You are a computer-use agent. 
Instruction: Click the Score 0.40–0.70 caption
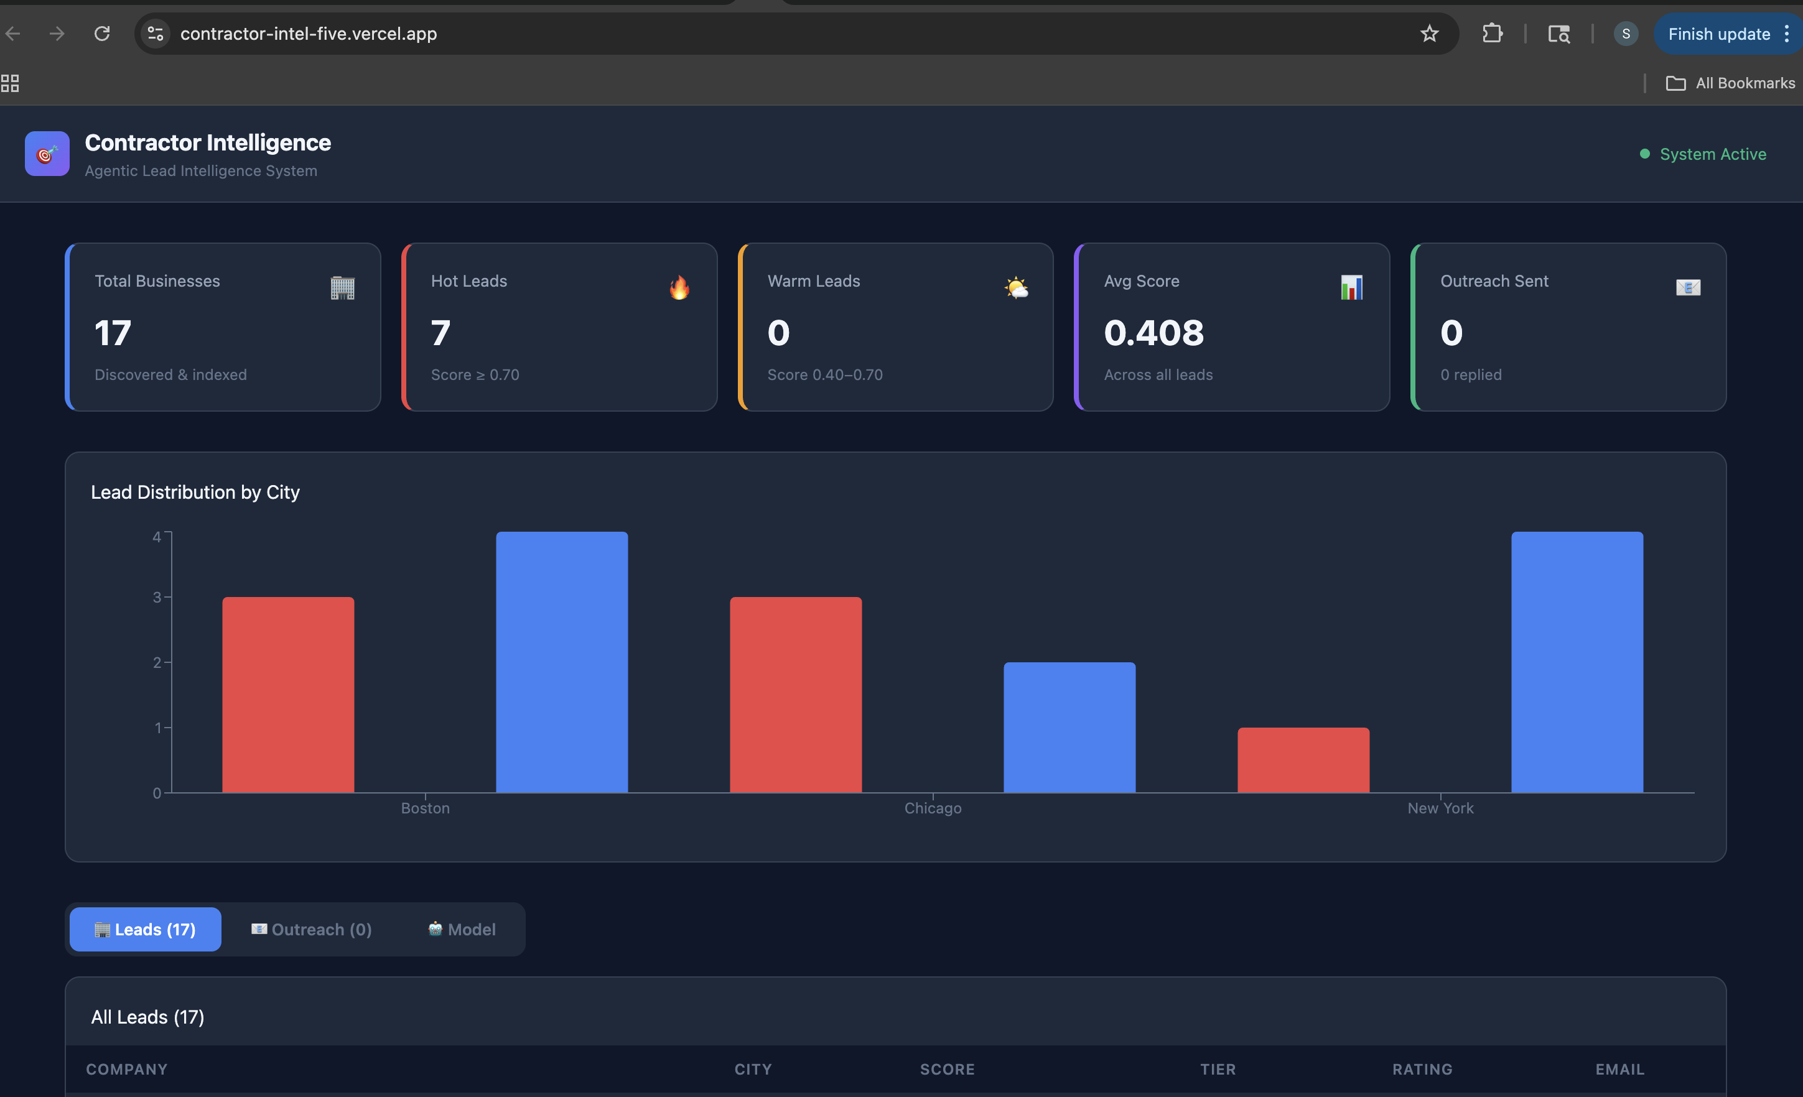825,374
